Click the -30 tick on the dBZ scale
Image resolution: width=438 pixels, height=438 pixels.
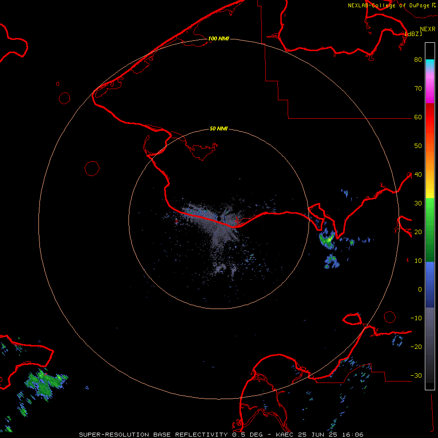coord(416,376)
